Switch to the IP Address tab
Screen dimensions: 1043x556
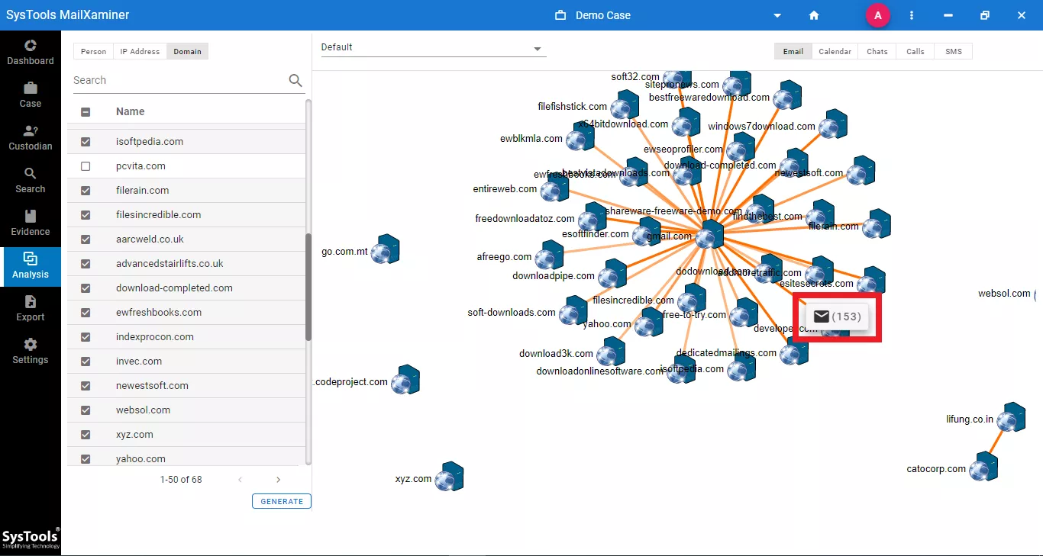[140, 52]
